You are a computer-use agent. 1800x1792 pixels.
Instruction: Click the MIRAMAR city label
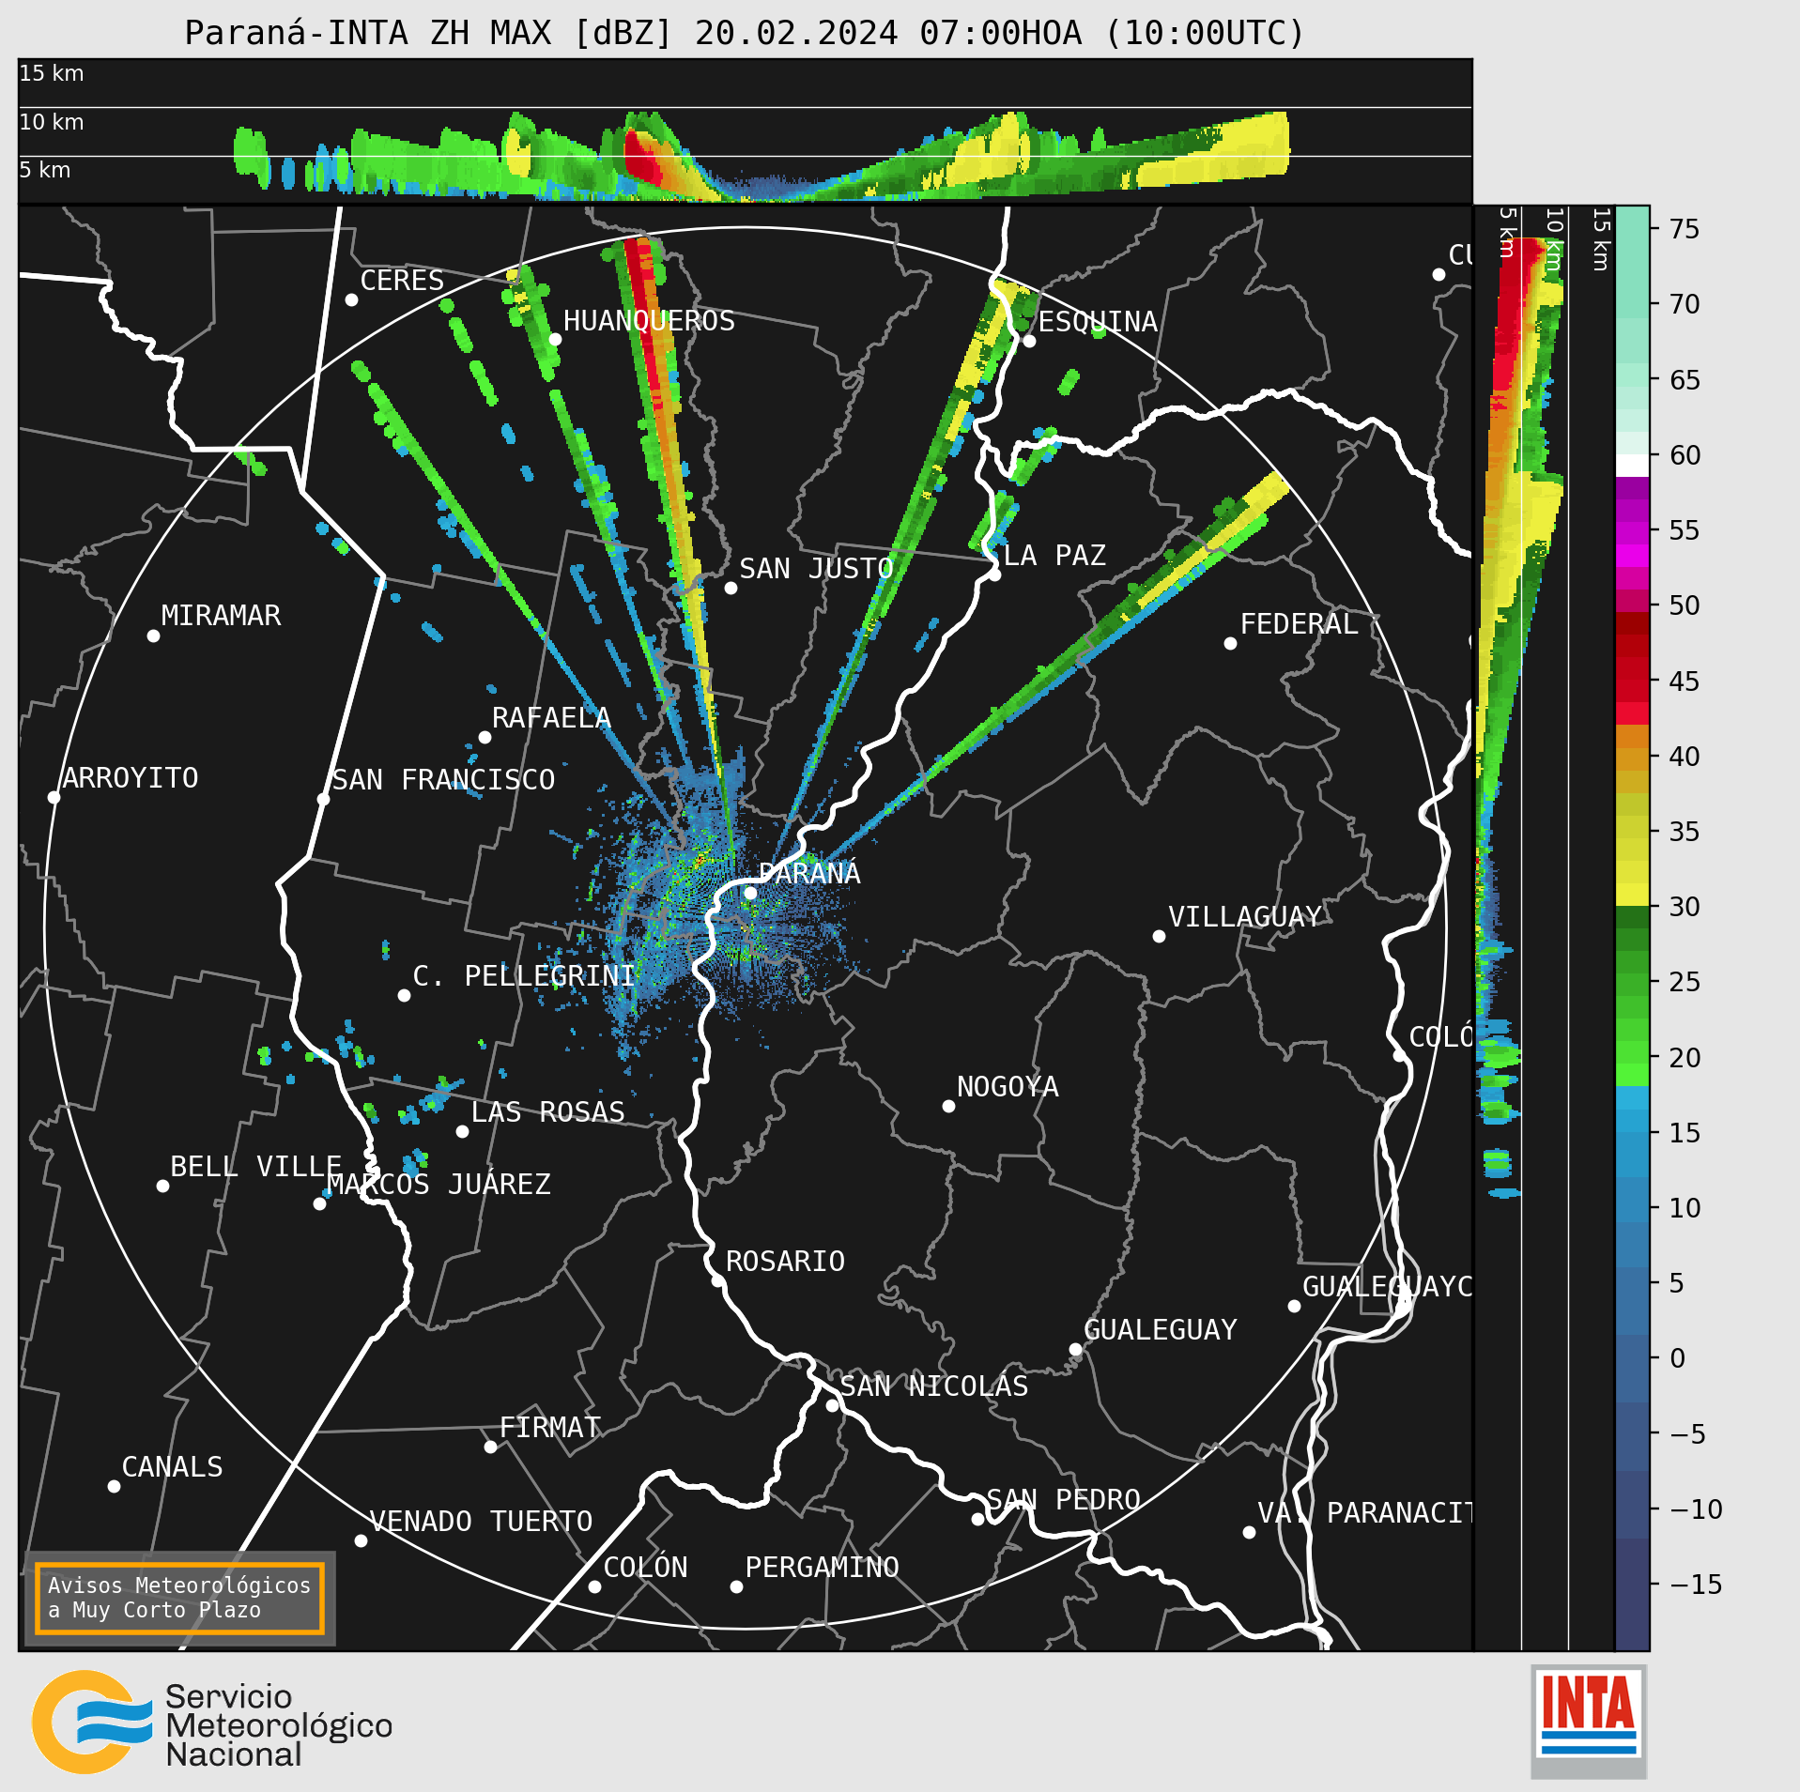point(221,616)
